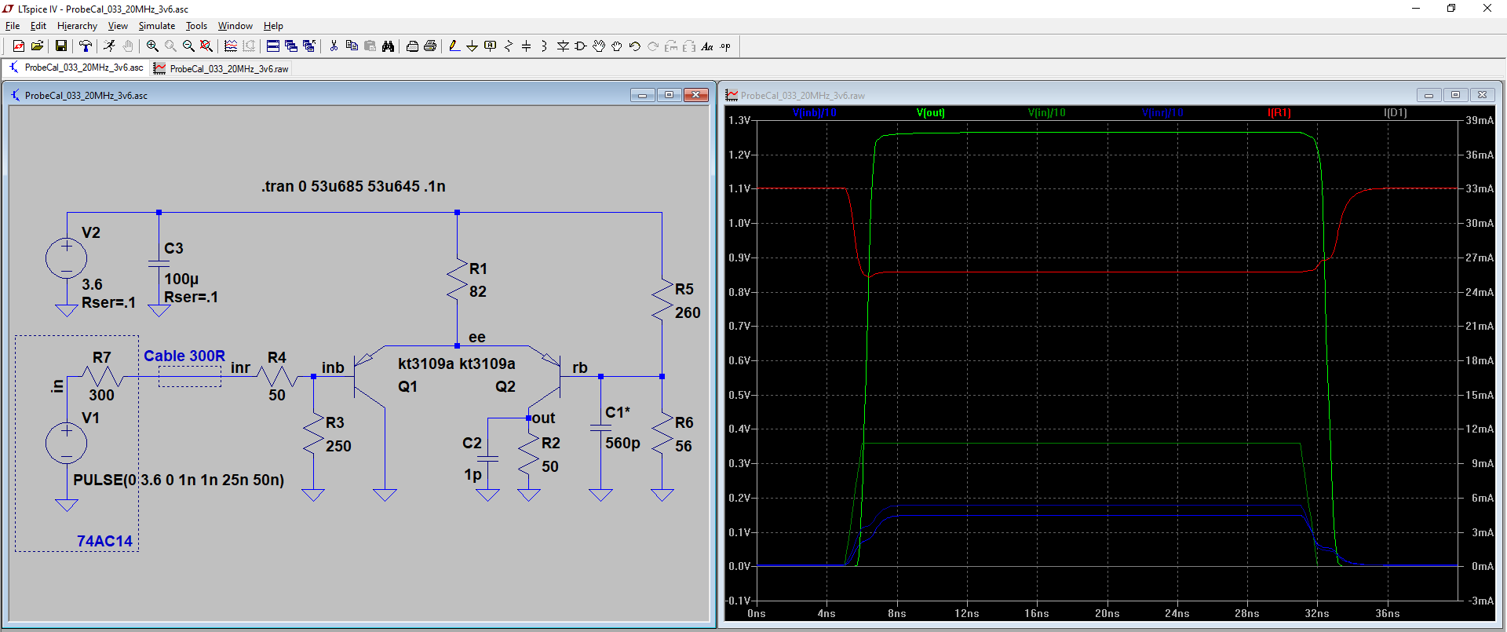
Task: Open the Hierarchy menu
Action: coord(77,26)
